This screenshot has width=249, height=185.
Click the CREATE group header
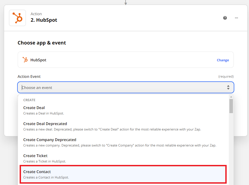pyautogui.click(x=29, y=100)
